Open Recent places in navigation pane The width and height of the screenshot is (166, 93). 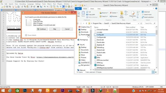coord(84,35)
